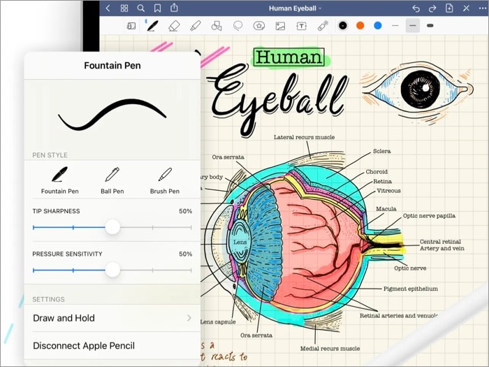Expand Draw and Hold settings
This screenshot has width=489, height=367.
point(112,318)
